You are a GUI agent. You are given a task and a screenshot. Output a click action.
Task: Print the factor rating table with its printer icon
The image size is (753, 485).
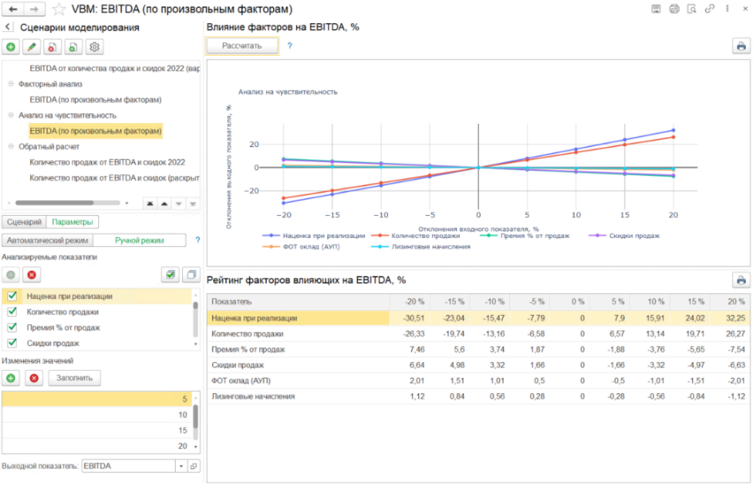(741, 280)
